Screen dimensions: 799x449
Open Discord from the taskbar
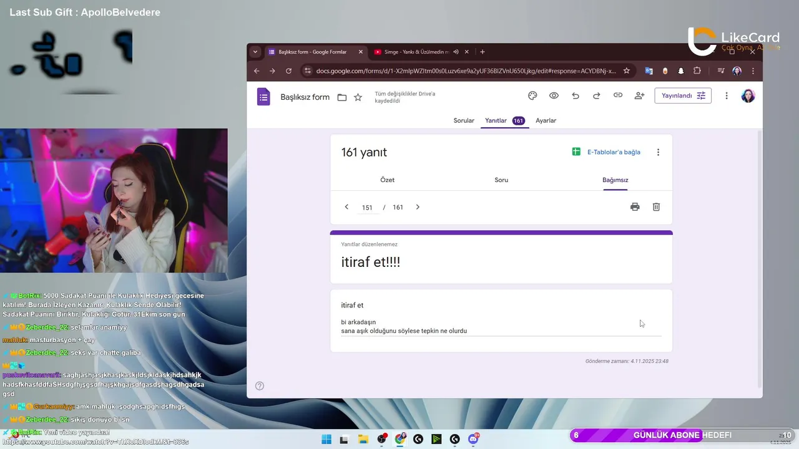click(473, 439)
